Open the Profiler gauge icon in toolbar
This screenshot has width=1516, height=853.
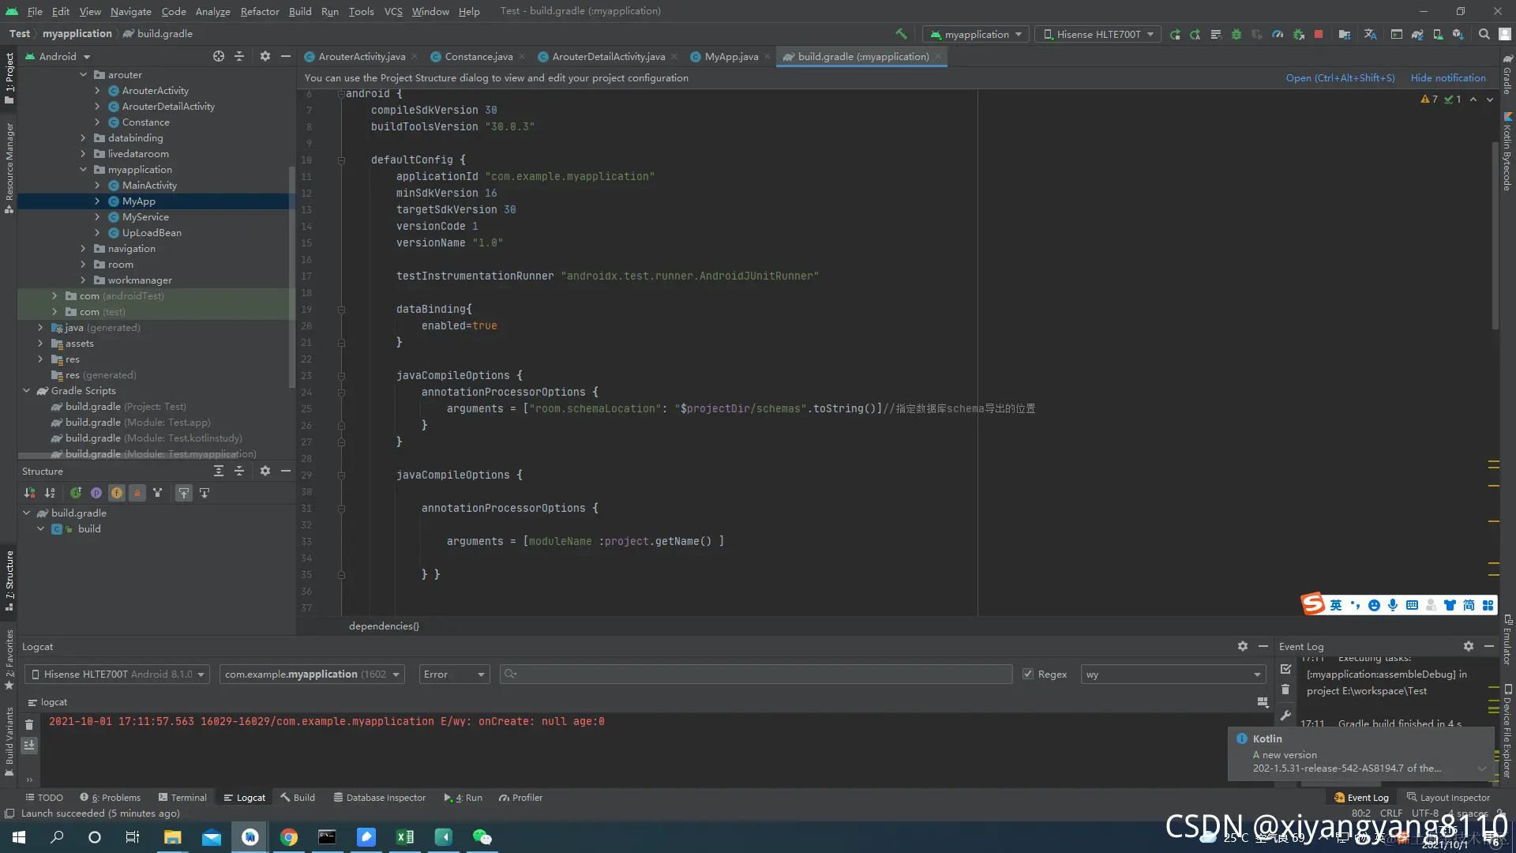pyautogui.click(x=1278, y=34)
